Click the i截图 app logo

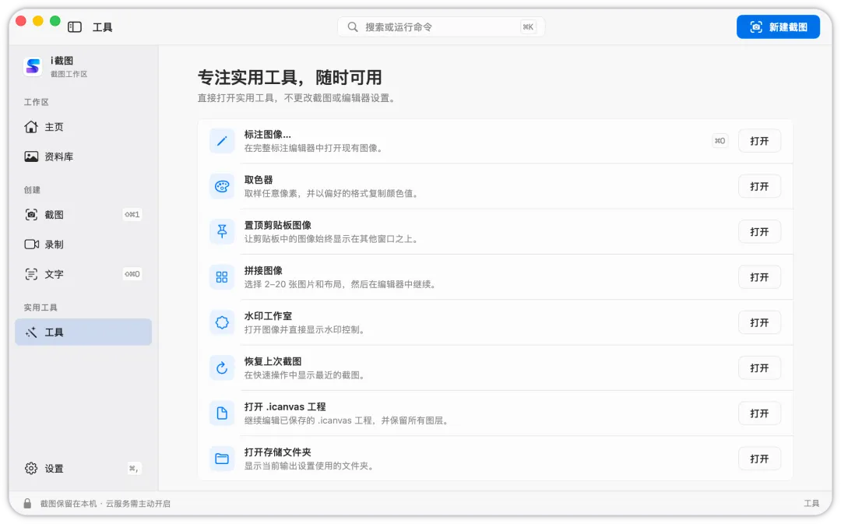(x=33, y=66)
